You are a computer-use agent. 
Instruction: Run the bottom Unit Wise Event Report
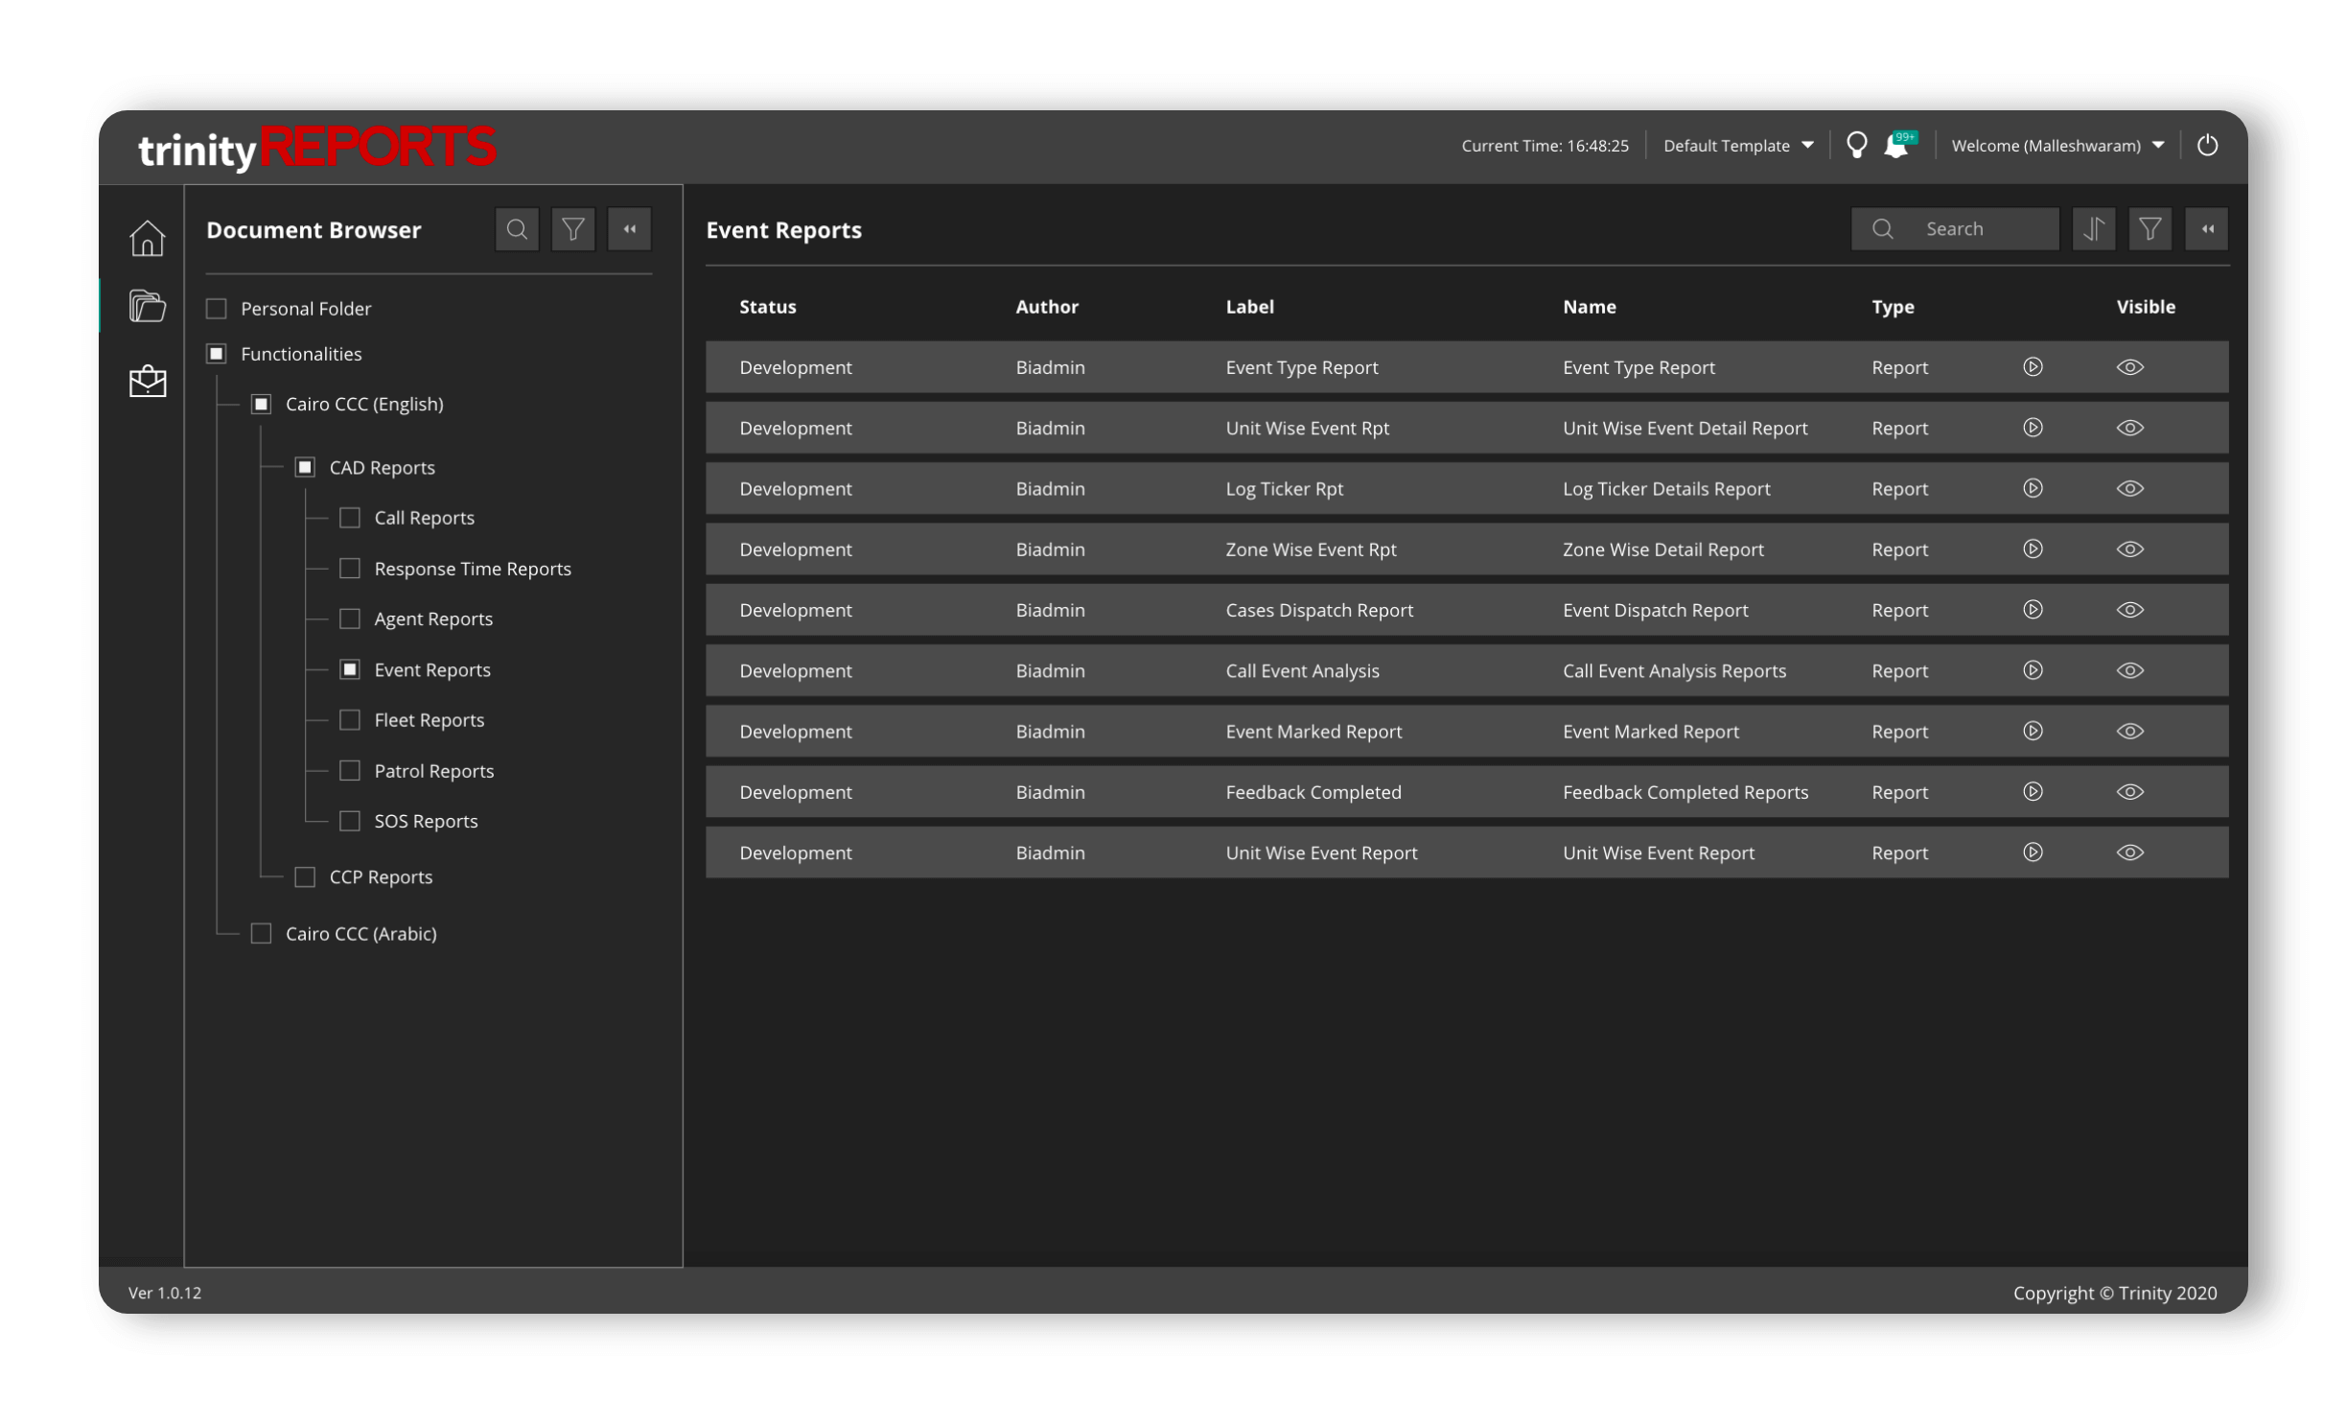(x=2033, y=852)
